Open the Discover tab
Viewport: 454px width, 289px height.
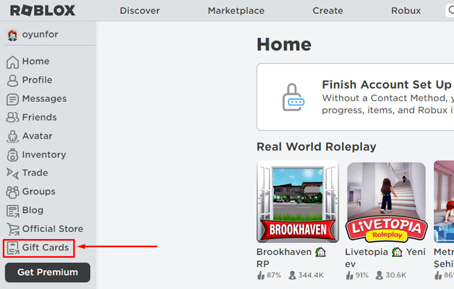[x=140, y=11]
